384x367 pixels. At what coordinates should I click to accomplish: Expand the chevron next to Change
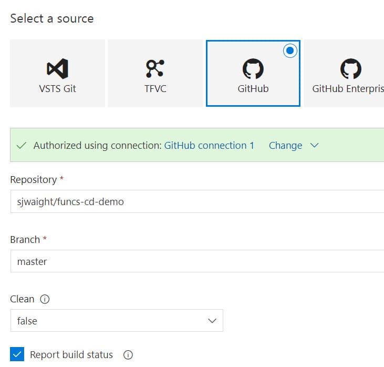pos(315,145)
